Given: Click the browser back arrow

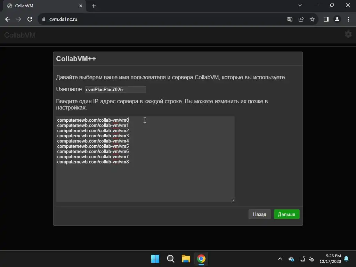Looking at the screenshot, I should click(8, 19).
